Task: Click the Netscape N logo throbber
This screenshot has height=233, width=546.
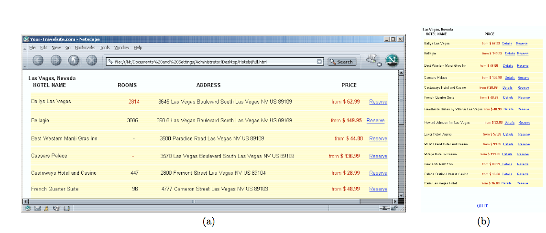Action: [x=393, y=61]
